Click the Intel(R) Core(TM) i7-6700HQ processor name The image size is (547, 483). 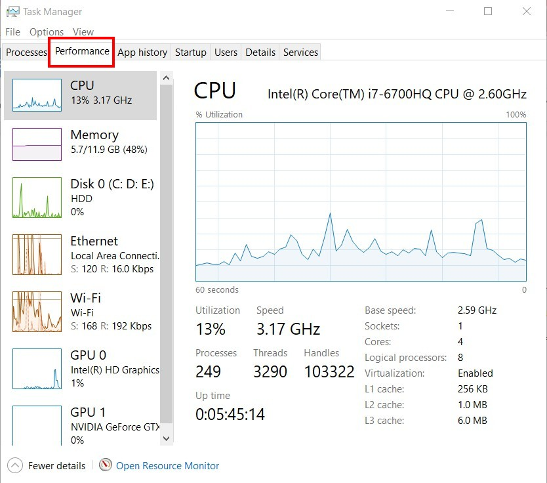click(397, 94)
